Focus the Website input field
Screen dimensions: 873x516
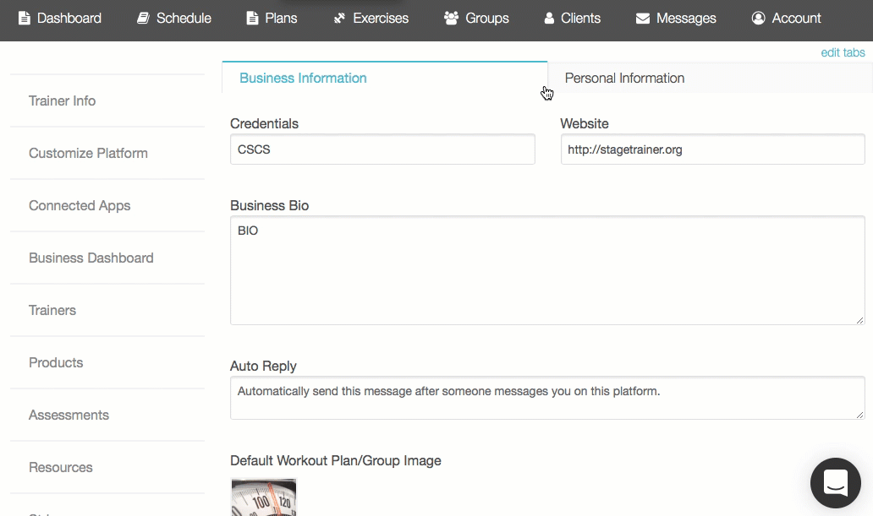point(712,149)
